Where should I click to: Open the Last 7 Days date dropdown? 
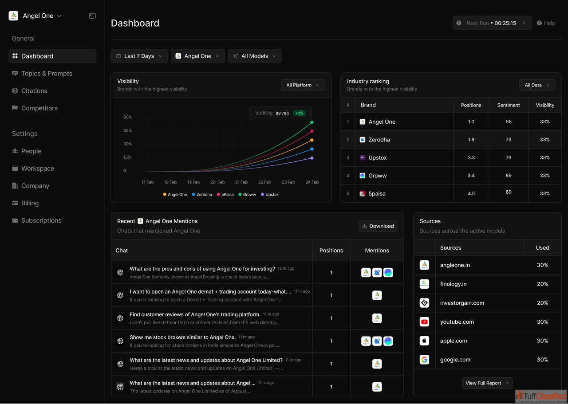pyautogui.click(x=139, y=56)
